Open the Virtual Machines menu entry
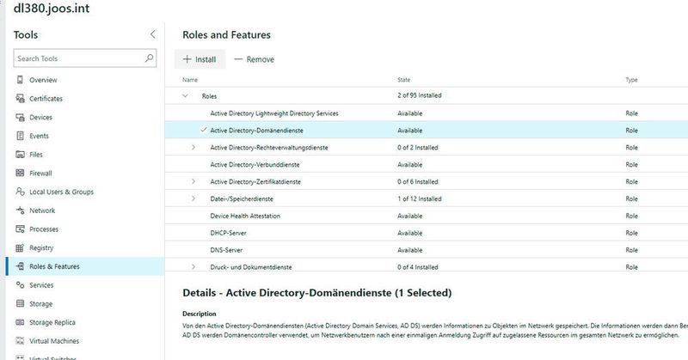This screenshot has width=688, height=360. [x=54, y=341]
